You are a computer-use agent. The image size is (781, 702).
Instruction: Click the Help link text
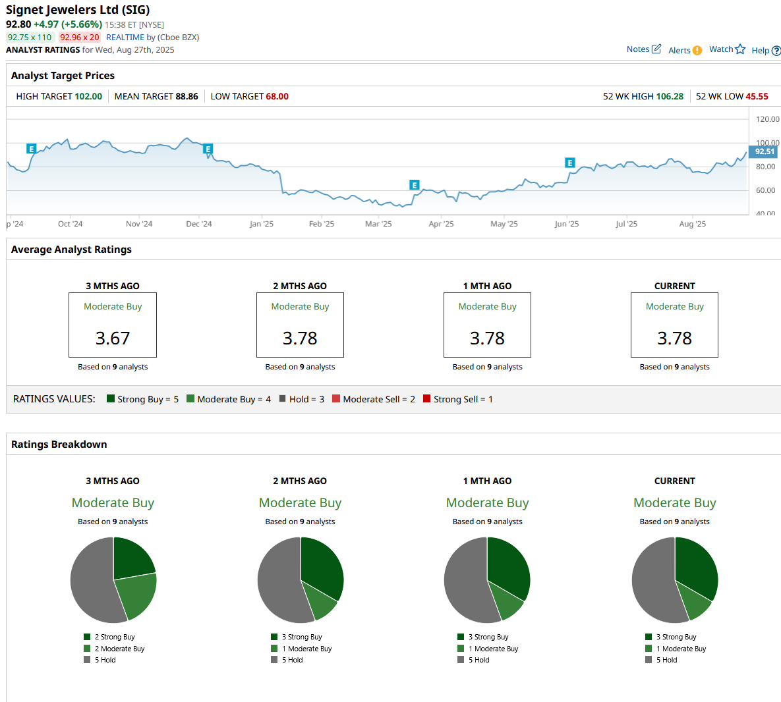click(x=761, y=50)
